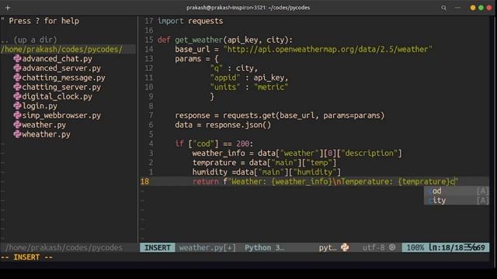Click the "units" : "metric" line
Image resolution: width=497 pixels, height=279 pixels.
click(x=249, y=87)
